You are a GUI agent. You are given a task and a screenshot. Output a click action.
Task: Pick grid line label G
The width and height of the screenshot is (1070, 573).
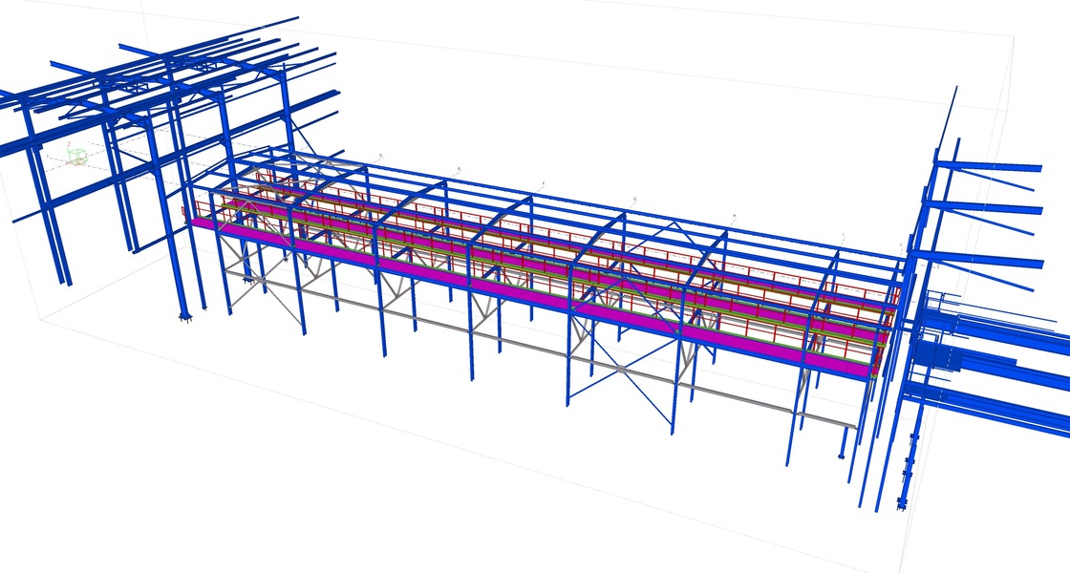[634, 199]
